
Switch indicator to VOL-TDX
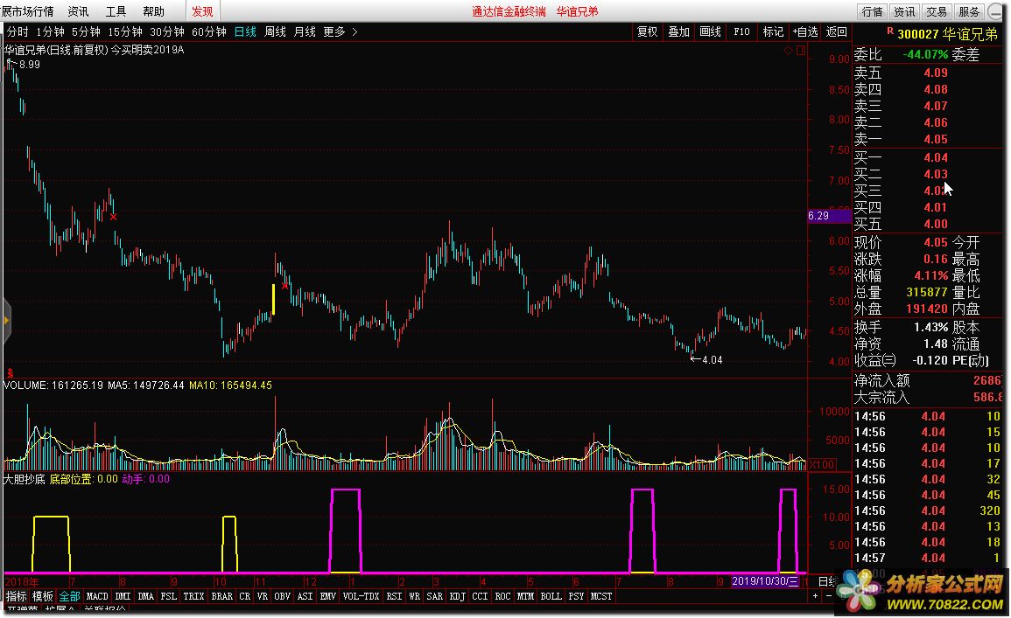pos(361,597)
